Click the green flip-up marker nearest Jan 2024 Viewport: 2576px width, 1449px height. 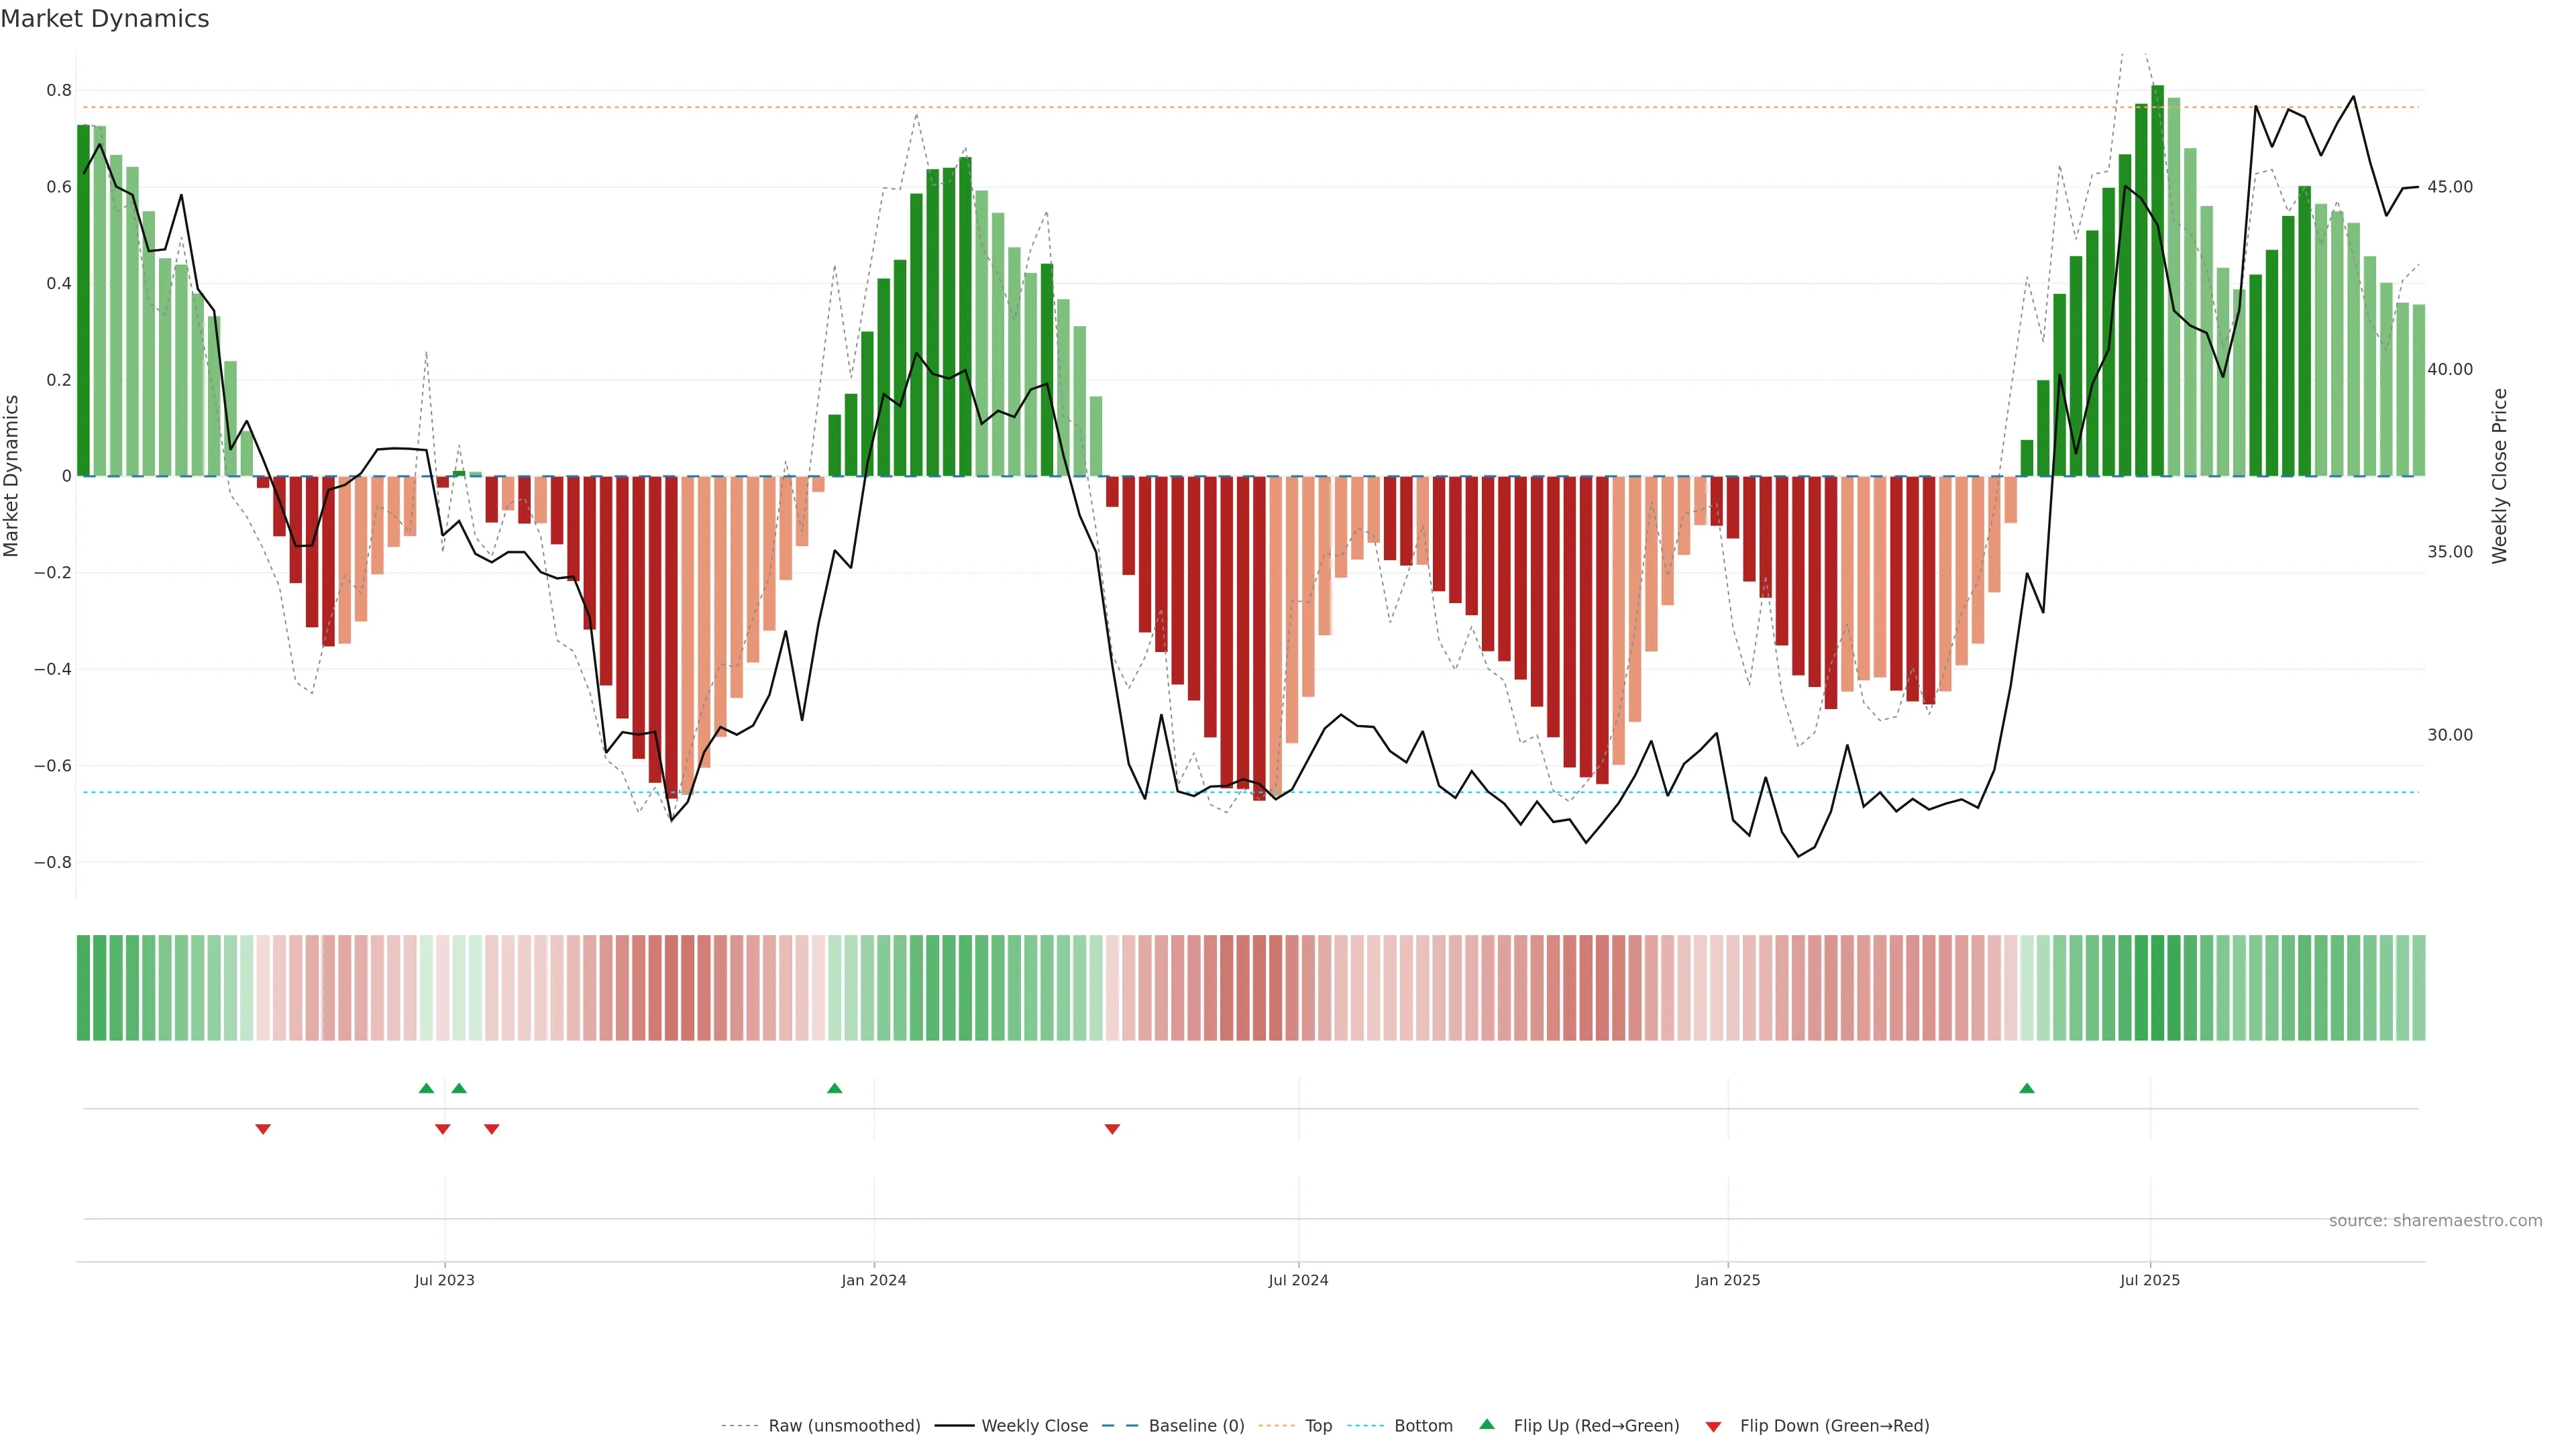click(x=835, y=1088)
